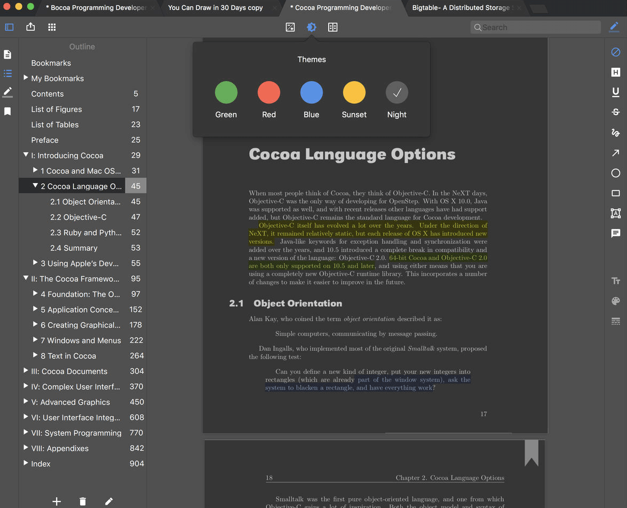
Task: Switch to Cocoa Programming Developer tab
Action: (343, 7)
